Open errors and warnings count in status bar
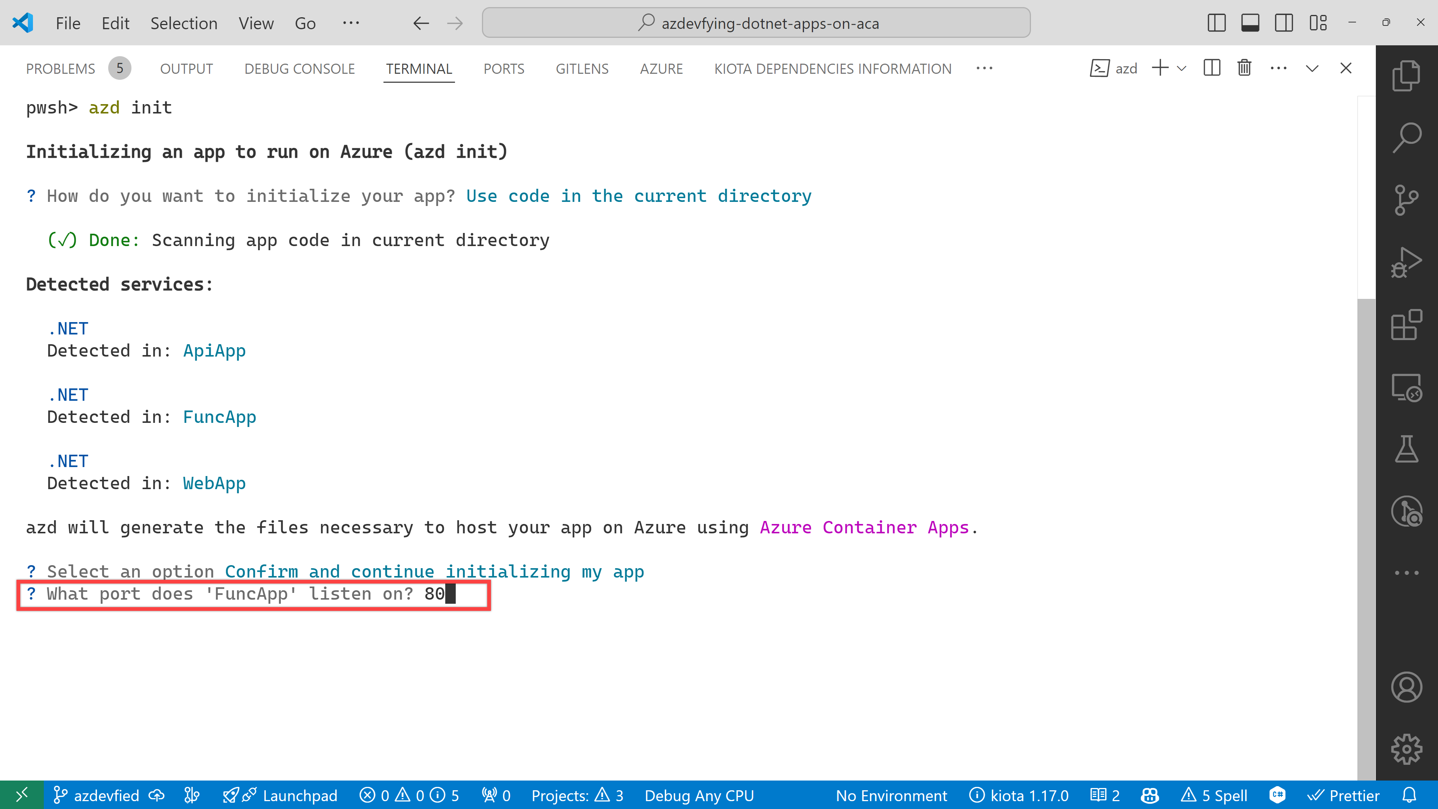Screen dimensions: 1438x809 409,795
